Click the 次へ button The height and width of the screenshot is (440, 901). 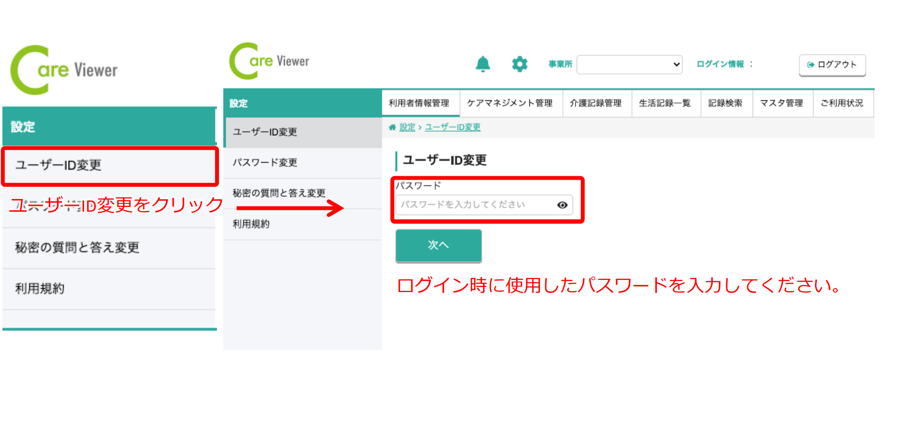click(x=438, y=245)
